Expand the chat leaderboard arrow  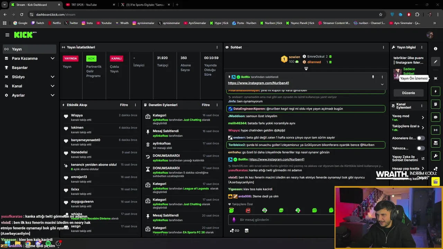point(306,68)
